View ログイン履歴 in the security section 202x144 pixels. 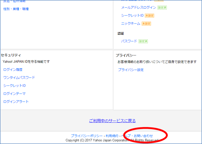pos(13,69)
